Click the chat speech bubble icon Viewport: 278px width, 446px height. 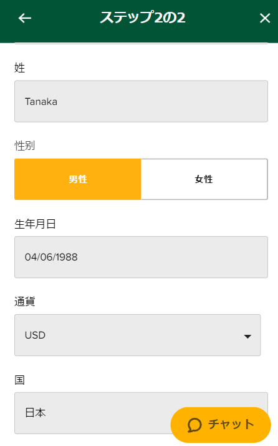click(194, 425)
